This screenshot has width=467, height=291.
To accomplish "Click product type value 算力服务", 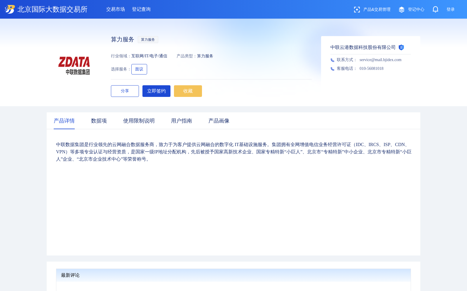I will click(205, 56).
